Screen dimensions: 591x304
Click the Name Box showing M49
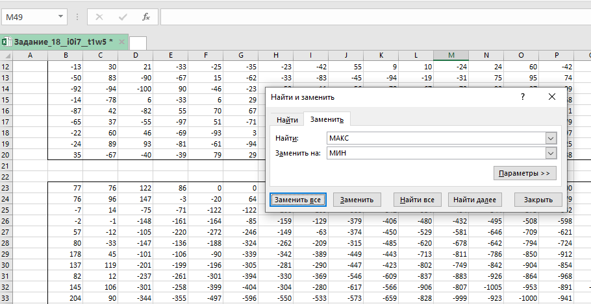29,16
